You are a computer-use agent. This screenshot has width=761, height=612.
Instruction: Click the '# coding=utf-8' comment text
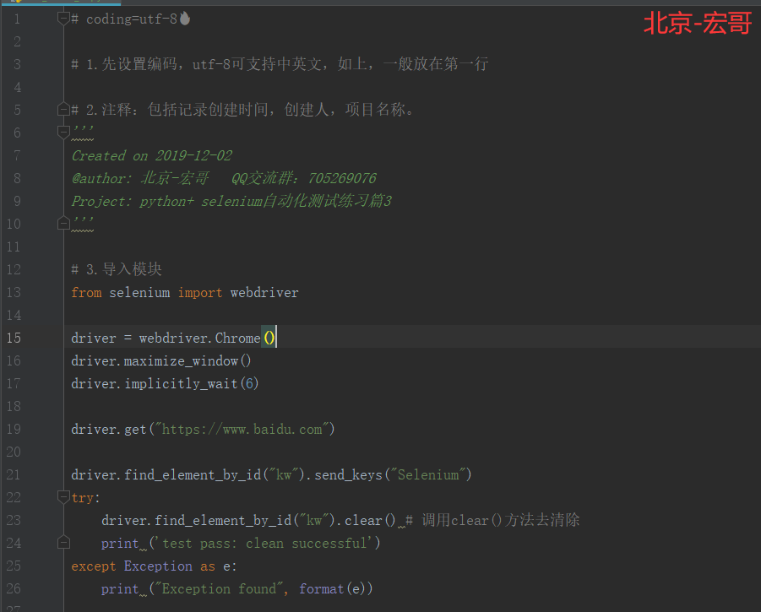coord(124,19)
